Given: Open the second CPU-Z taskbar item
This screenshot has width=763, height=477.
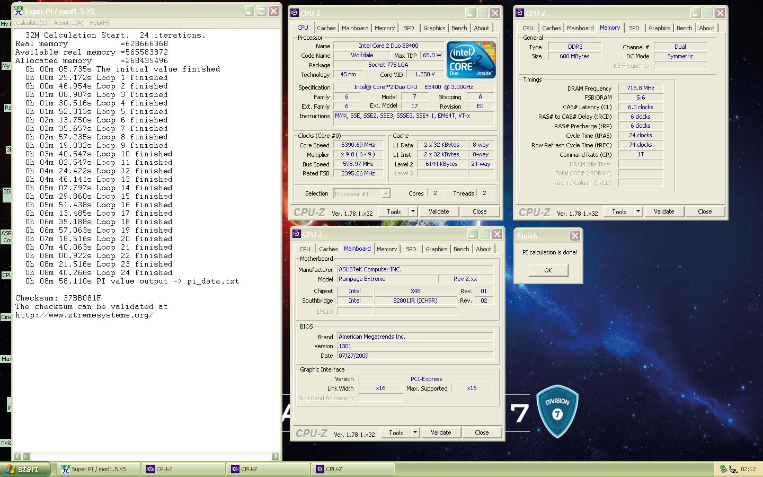Looking at the screenshot, I should [x=268, y=469].
